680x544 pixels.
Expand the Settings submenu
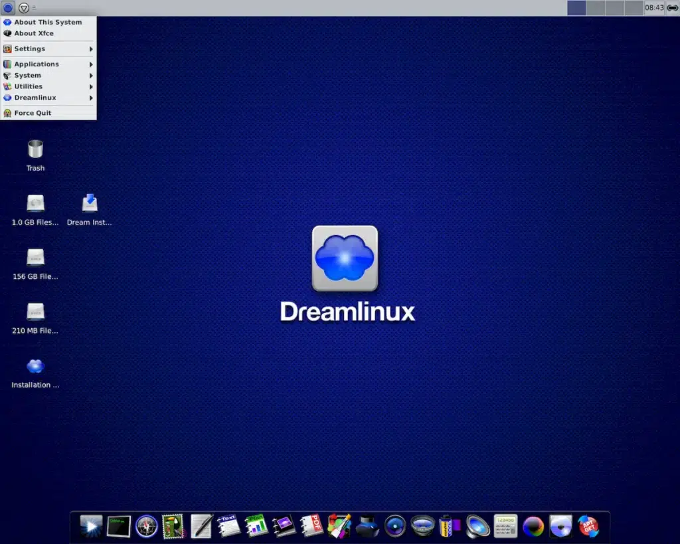48,48
